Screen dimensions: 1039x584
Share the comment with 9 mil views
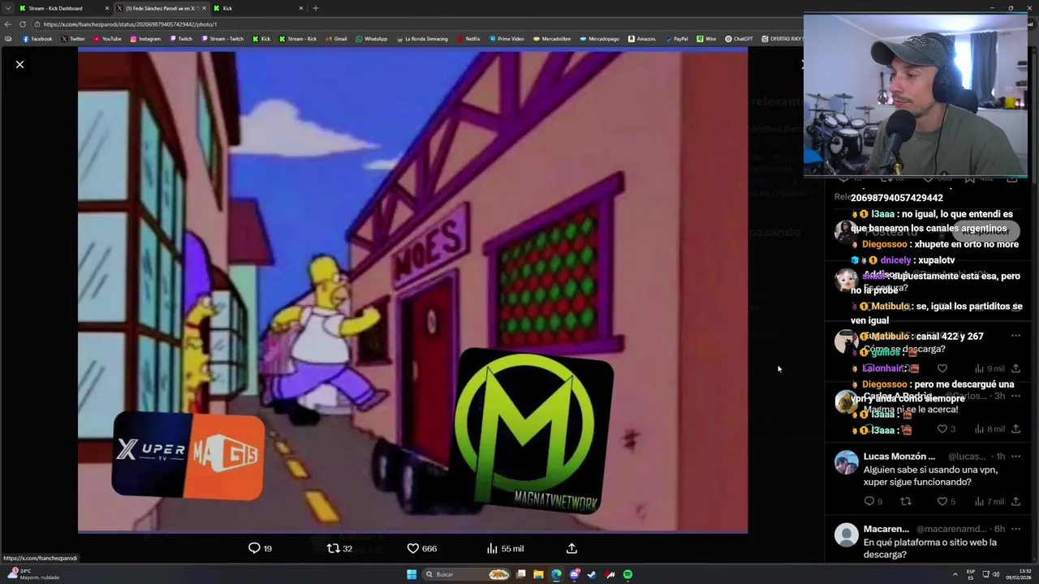tap(1015, 368)
